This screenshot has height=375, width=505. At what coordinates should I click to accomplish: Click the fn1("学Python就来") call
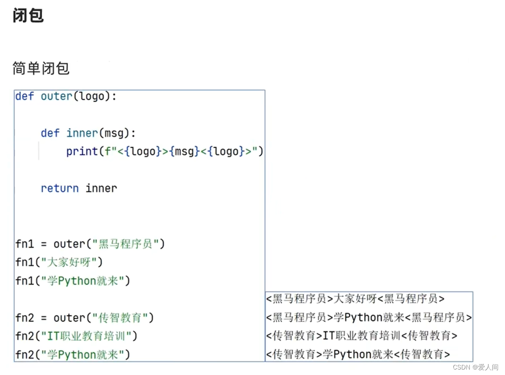tap(71, 281)
